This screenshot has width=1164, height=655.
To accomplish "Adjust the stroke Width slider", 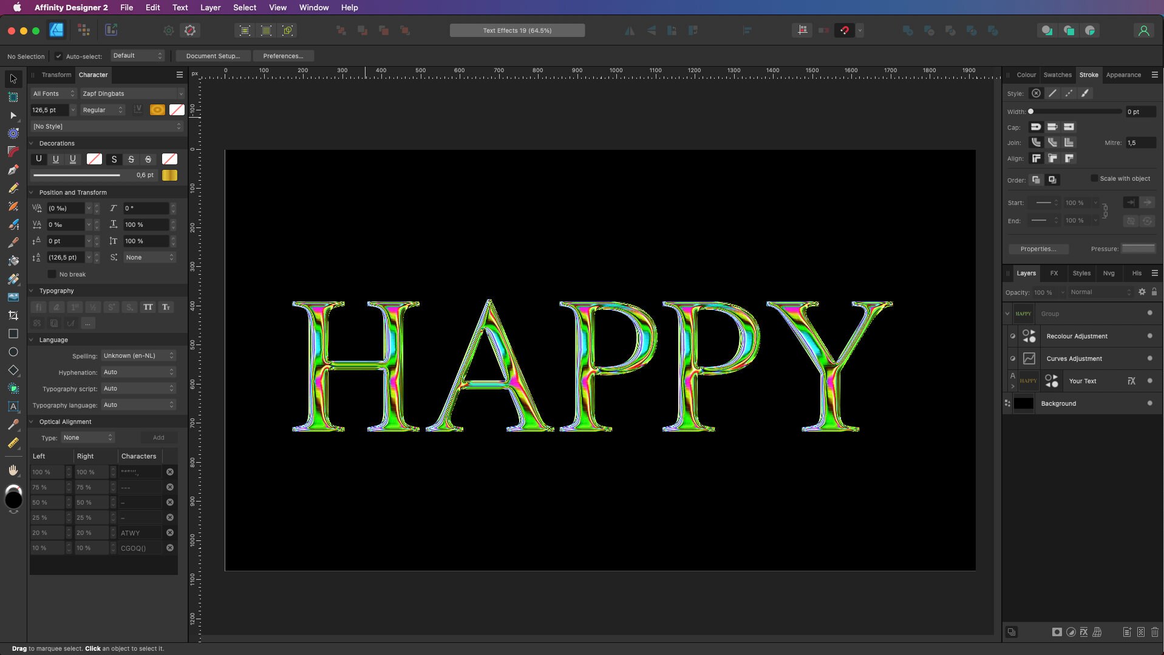I will tap(1075, 112).
